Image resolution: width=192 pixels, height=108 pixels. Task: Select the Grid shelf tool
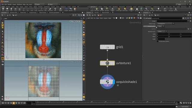click(x=19, y=9)
